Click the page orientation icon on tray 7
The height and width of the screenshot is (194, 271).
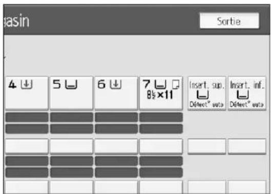pos(176,84)
